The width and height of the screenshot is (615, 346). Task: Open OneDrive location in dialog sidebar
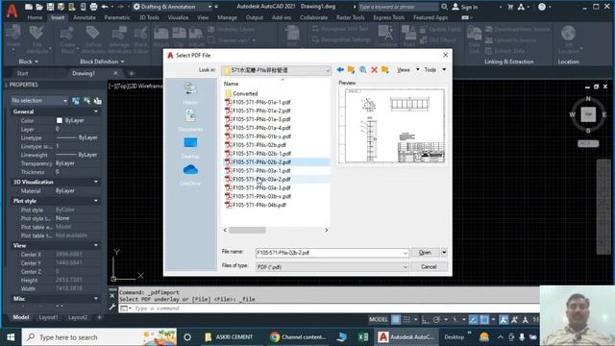190,175
